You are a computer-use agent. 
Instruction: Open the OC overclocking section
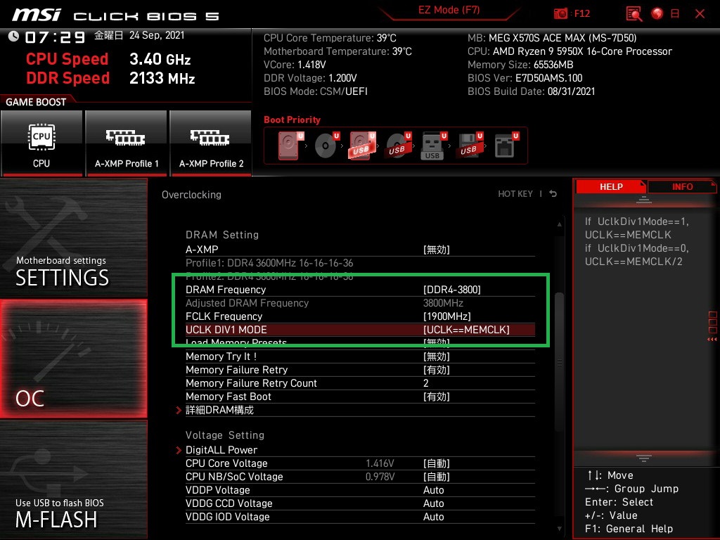point(73,359)
